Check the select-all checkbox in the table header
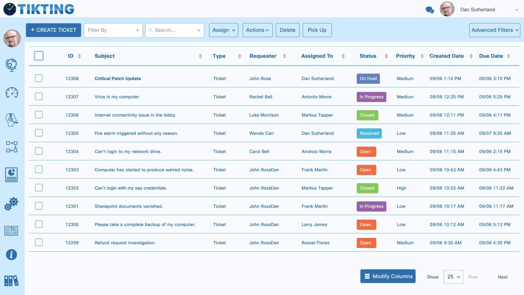 point(39,56)
